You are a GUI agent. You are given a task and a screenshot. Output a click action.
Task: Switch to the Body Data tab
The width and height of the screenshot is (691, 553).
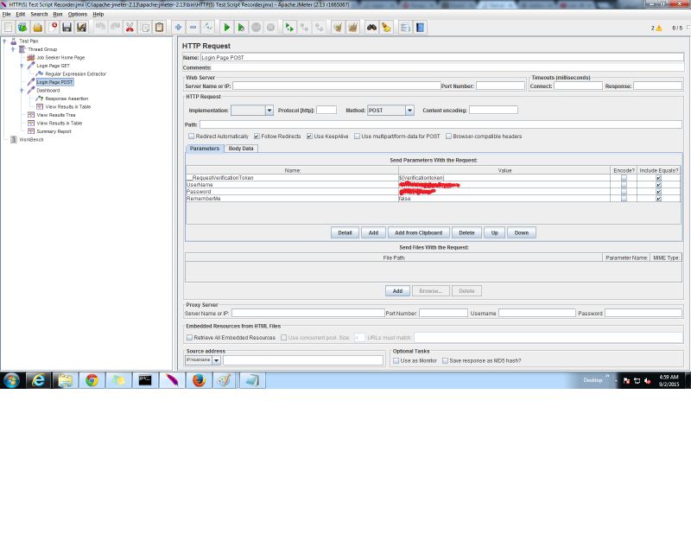[241, 149]
